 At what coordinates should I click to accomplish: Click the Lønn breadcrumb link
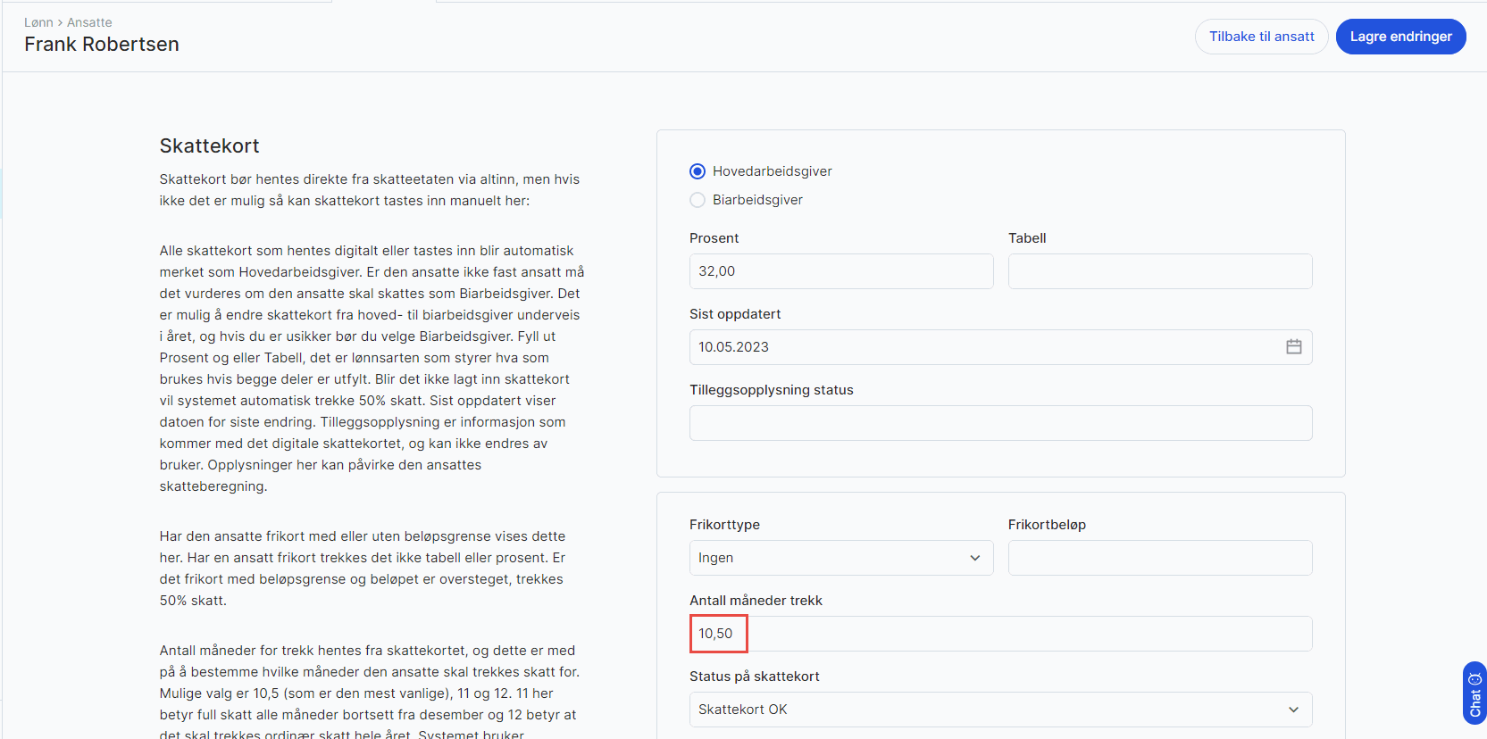38,22
